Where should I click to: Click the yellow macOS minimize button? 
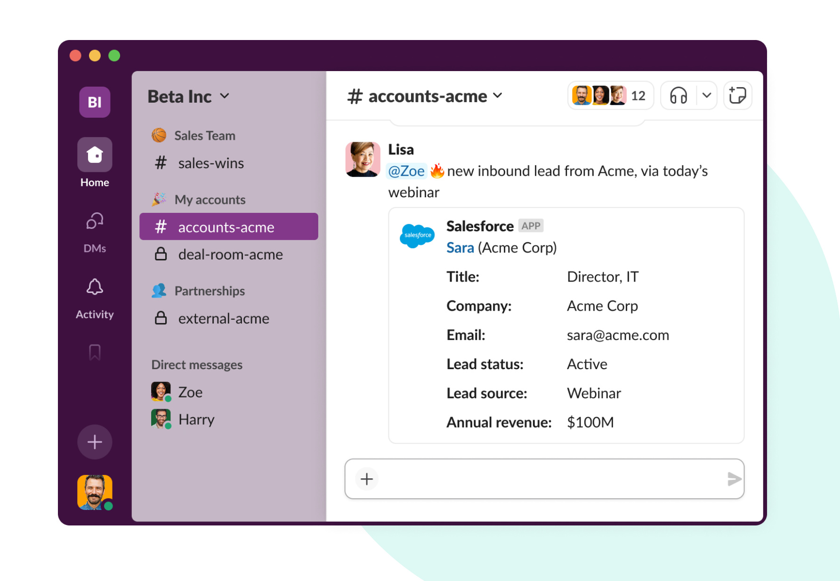(x=95, y=56)
